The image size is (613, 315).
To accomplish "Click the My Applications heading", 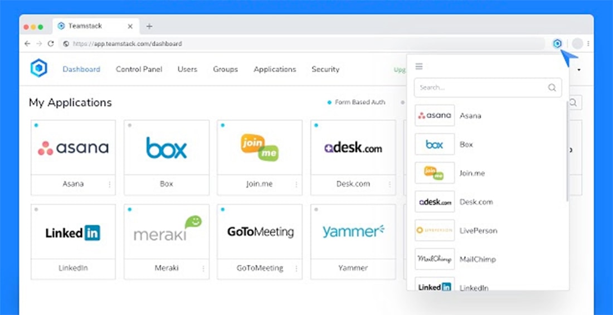I will [x=70, y=103].
